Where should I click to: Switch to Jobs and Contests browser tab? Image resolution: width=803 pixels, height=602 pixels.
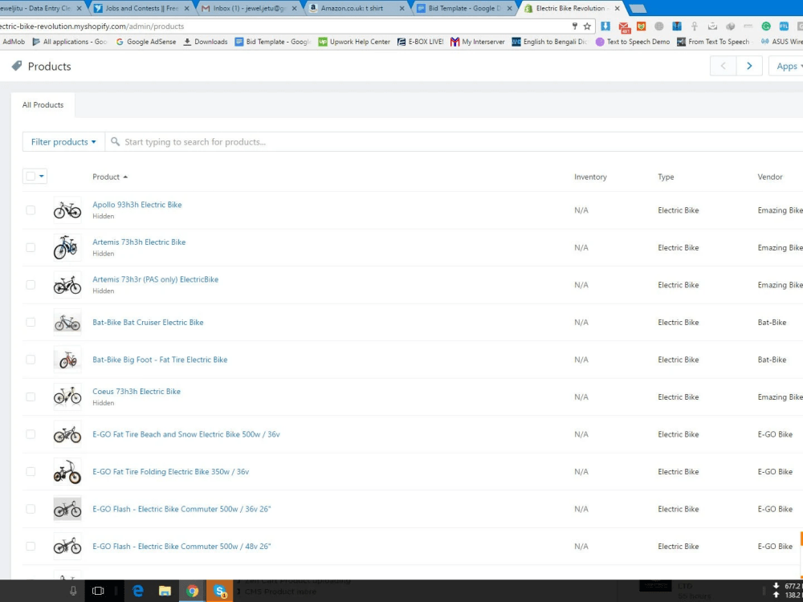pyautogui.click(x=141, y=8)
